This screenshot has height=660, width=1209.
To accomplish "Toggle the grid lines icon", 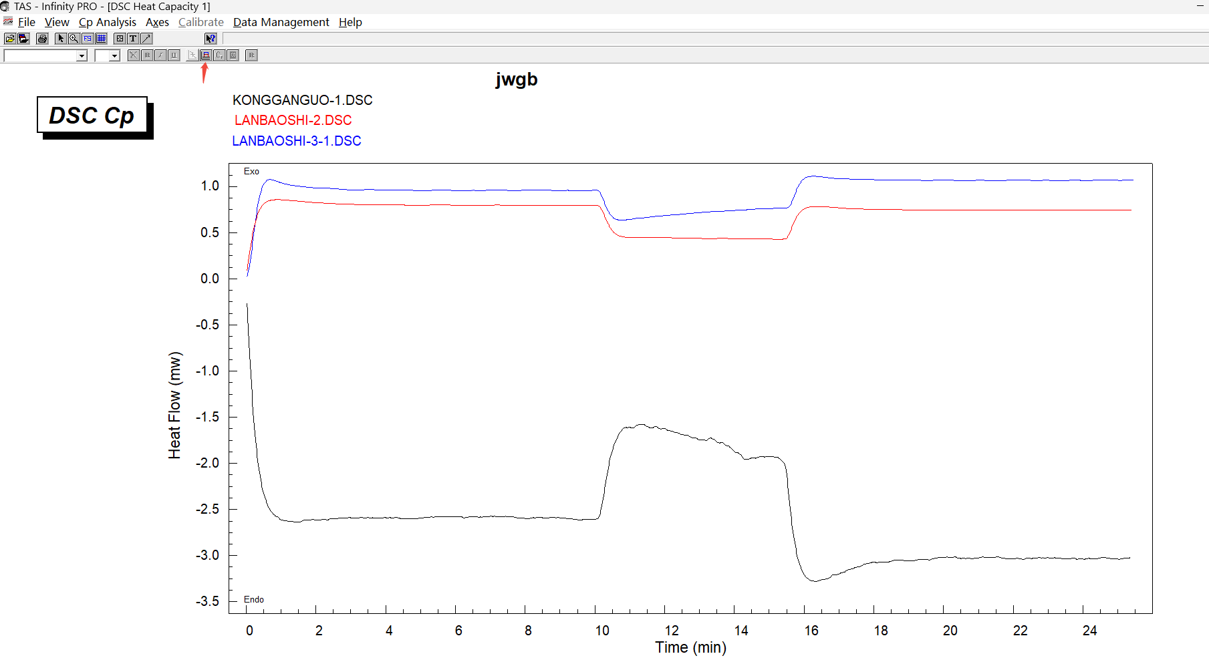I will (x=101, y=39).
